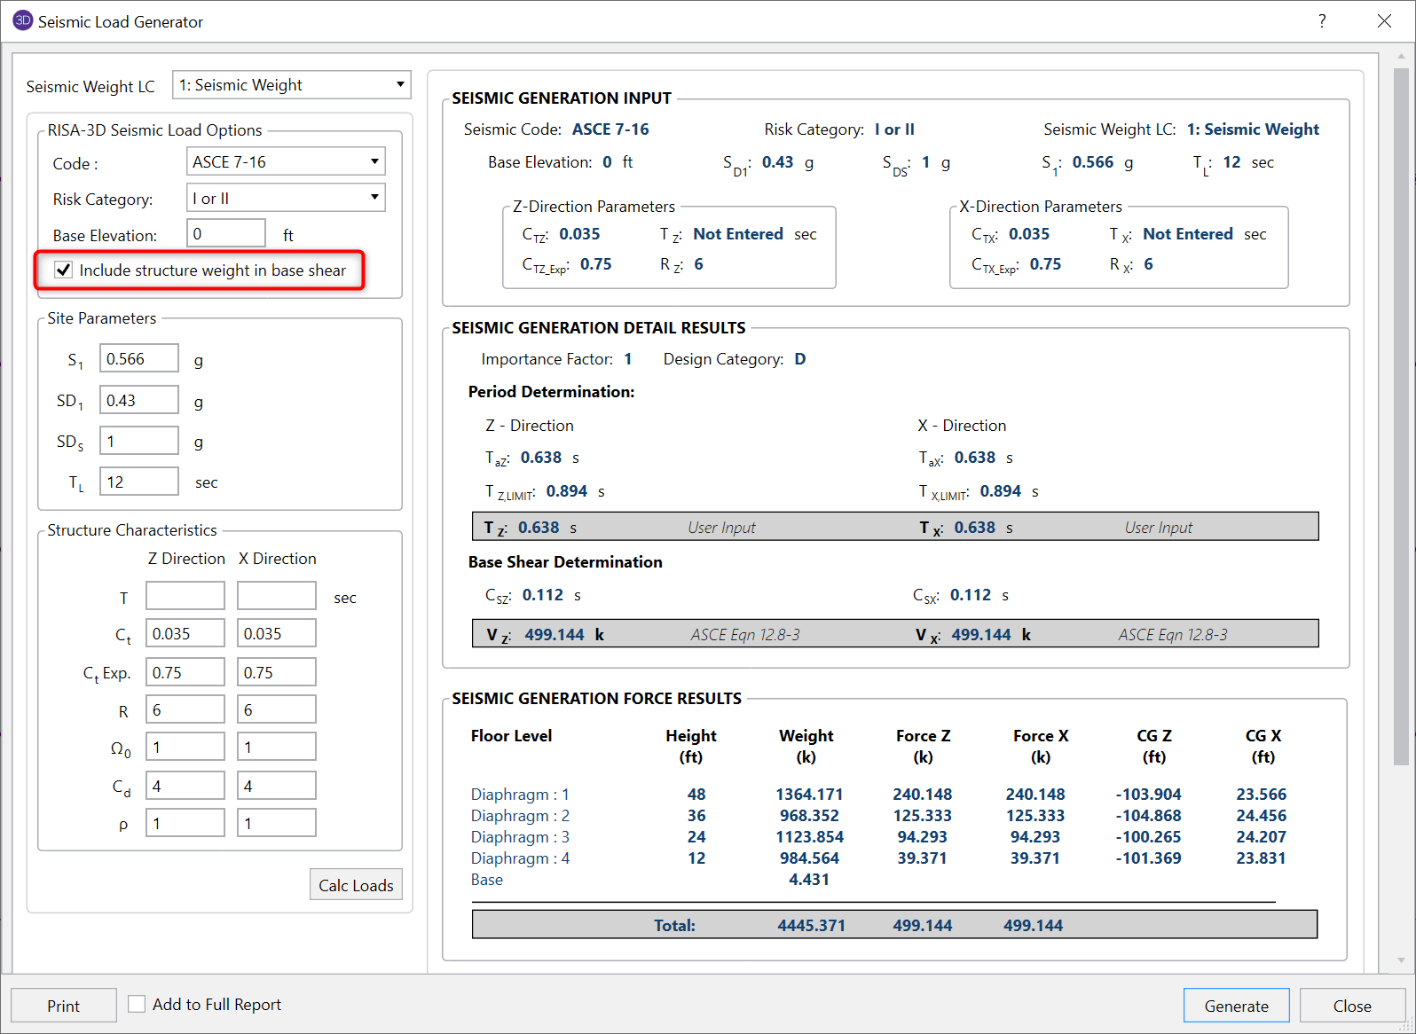Screen dimensions: 1416x1034
Task: Click the Base Elevation input field
Action: [226, 234]
